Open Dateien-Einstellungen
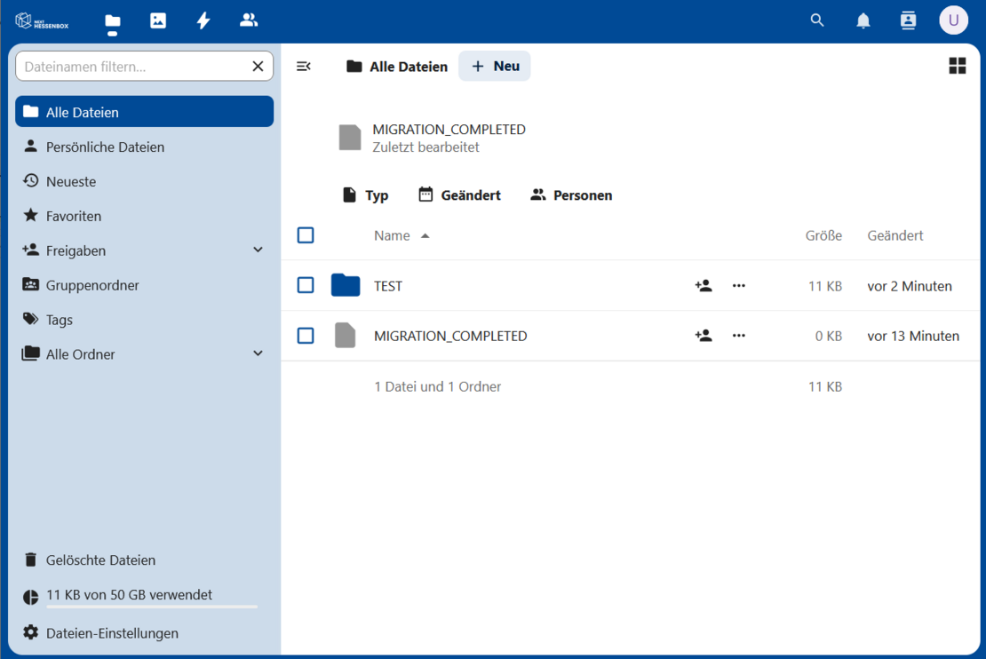Viewport: 986px width, 659px height. coord(112,633)
